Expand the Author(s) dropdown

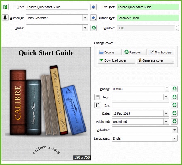(85, 18)
